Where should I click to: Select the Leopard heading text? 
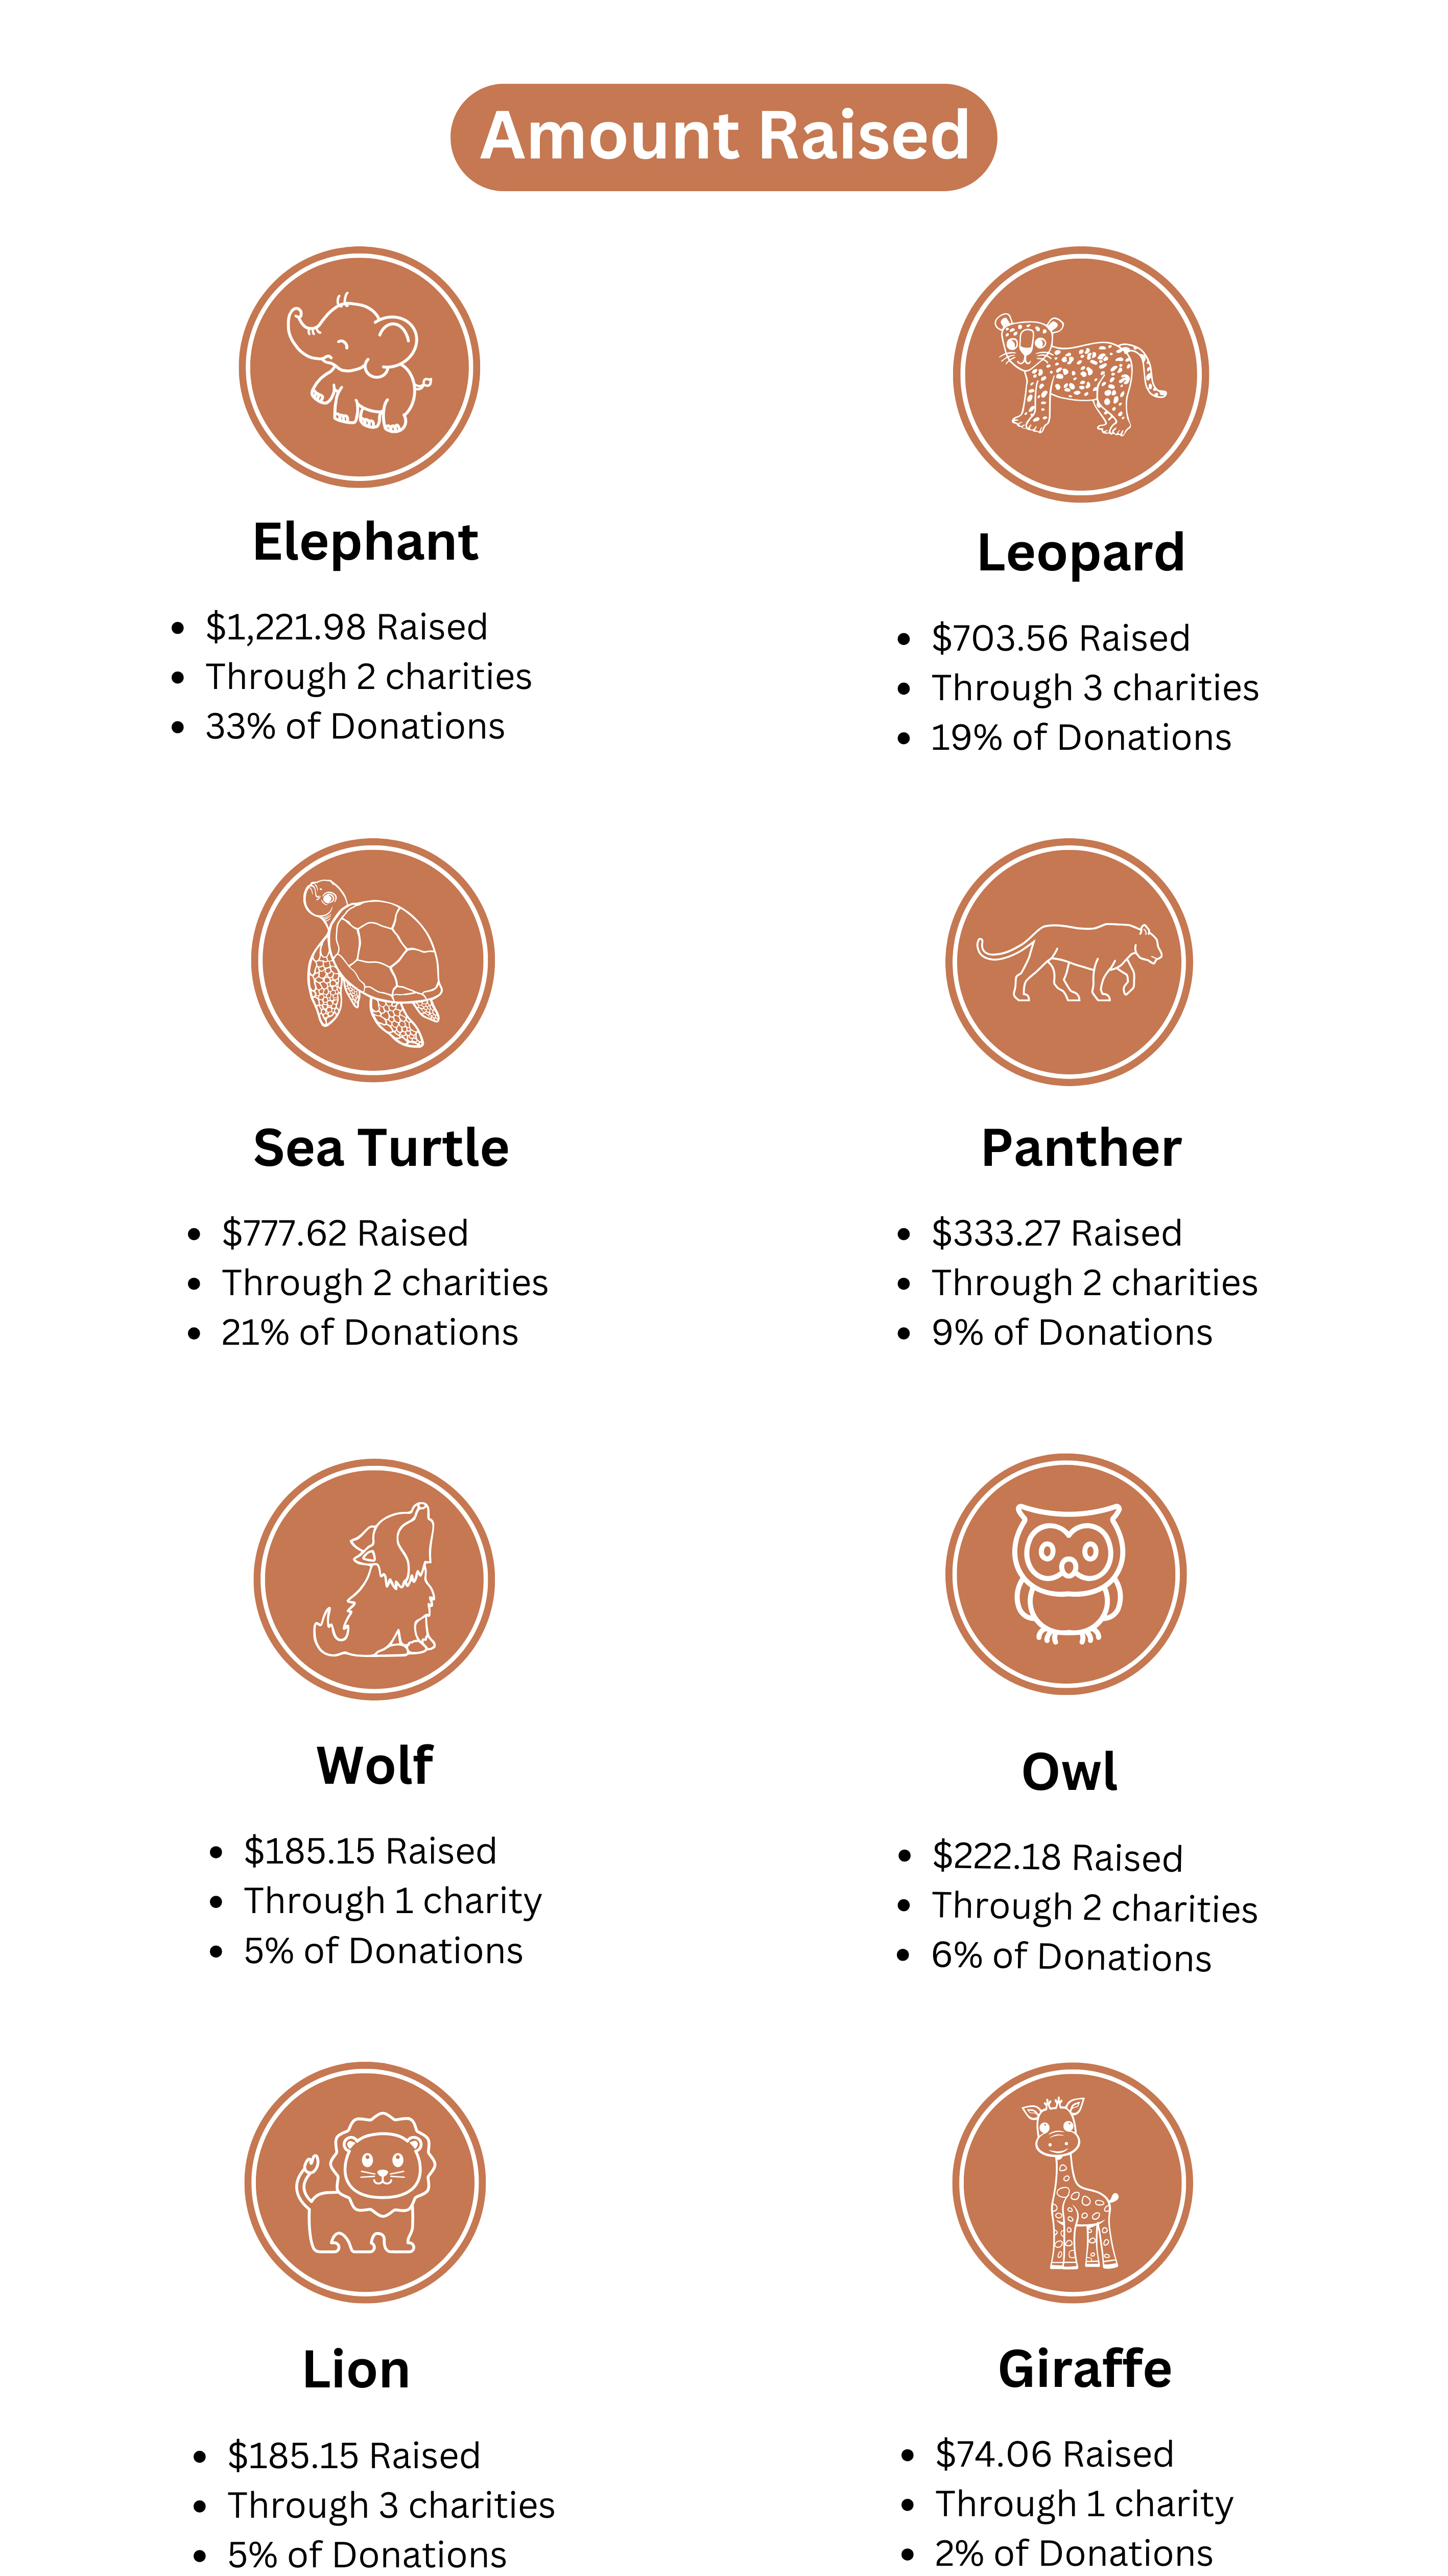tap(1081, 553)
